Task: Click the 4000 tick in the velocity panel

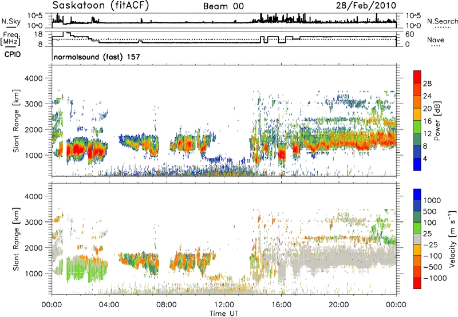Action: (x=34, y=196)
